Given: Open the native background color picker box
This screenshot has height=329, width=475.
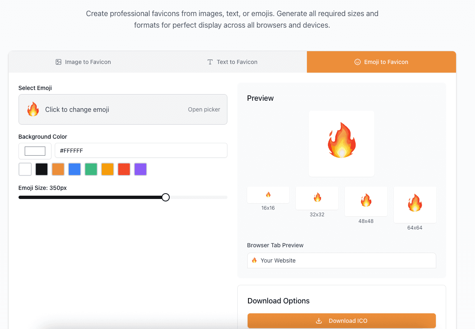Looking at the screenshot, I should (x=35, y=151).
